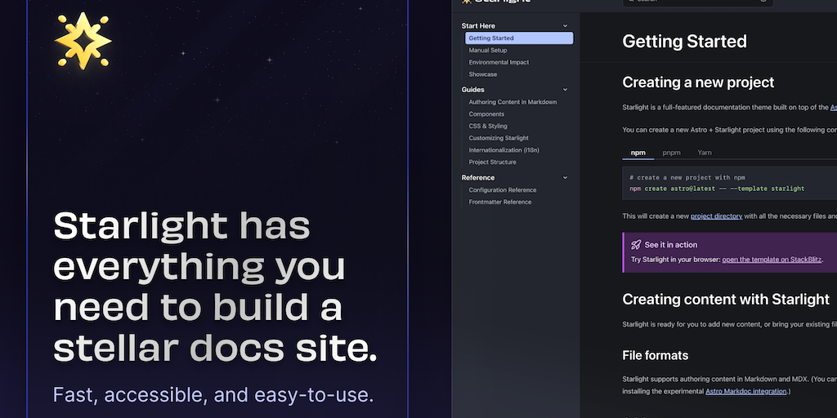Click the Creating a new project heading
Screen dimensions: 837x418
point(698,82)
